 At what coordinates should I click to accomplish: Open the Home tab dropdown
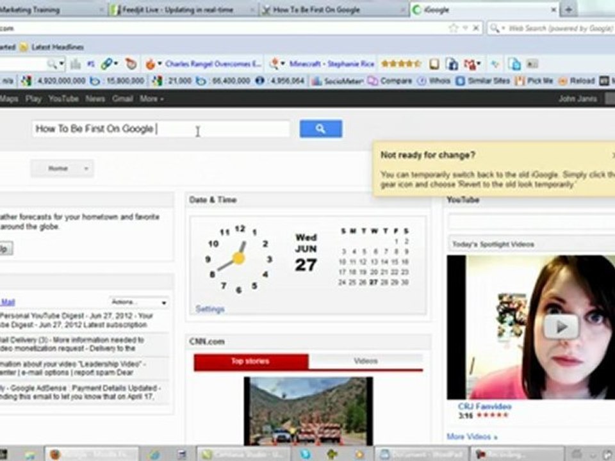pos(62,168)
